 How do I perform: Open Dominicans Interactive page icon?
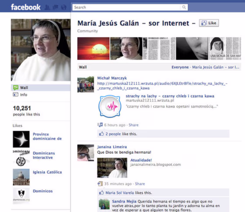tap(21, 158)
